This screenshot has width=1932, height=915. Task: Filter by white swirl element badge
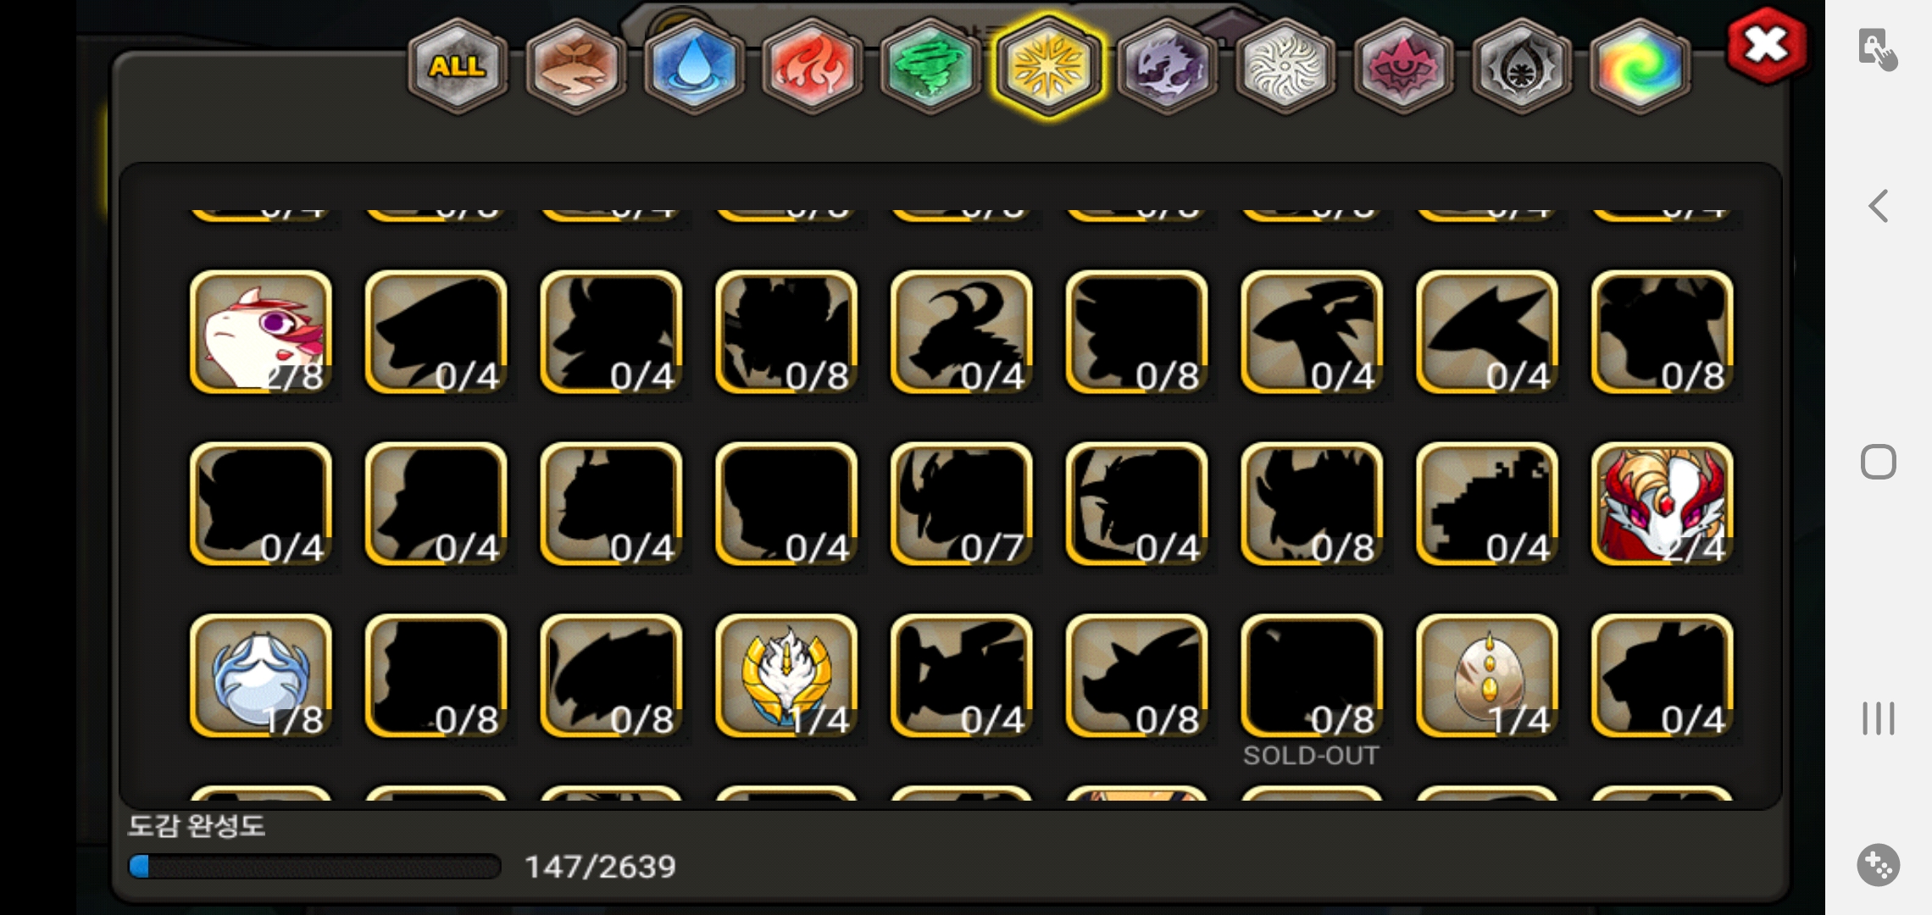[1285, 66]
